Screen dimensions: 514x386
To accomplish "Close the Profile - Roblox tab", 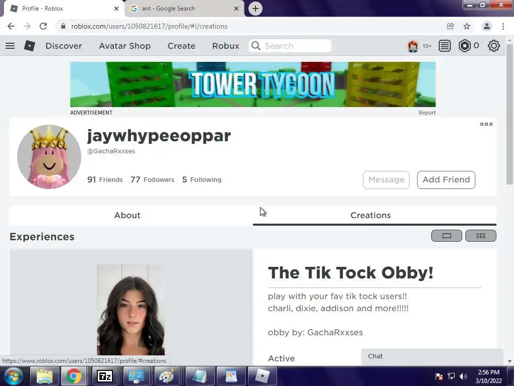I will coord(116,9).
